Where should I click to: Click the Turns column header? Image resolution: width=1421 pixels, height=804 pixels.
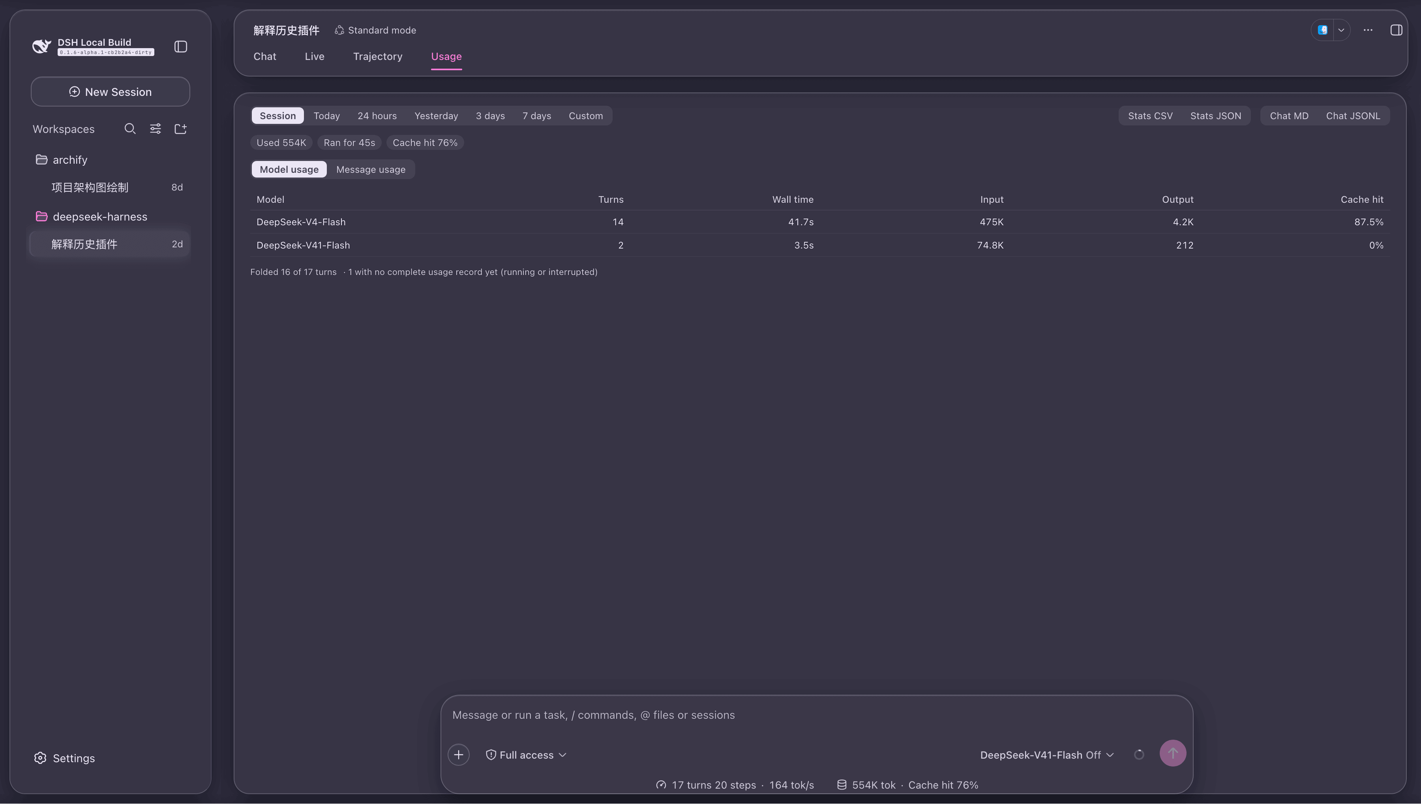click(611, 199)
